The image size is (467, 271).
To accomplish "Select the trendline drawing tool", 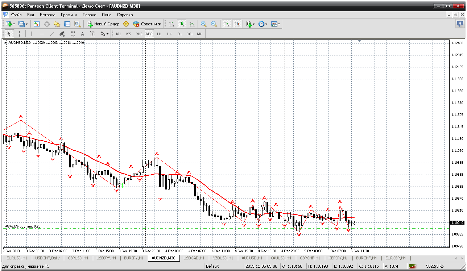I will pos(52,34).
